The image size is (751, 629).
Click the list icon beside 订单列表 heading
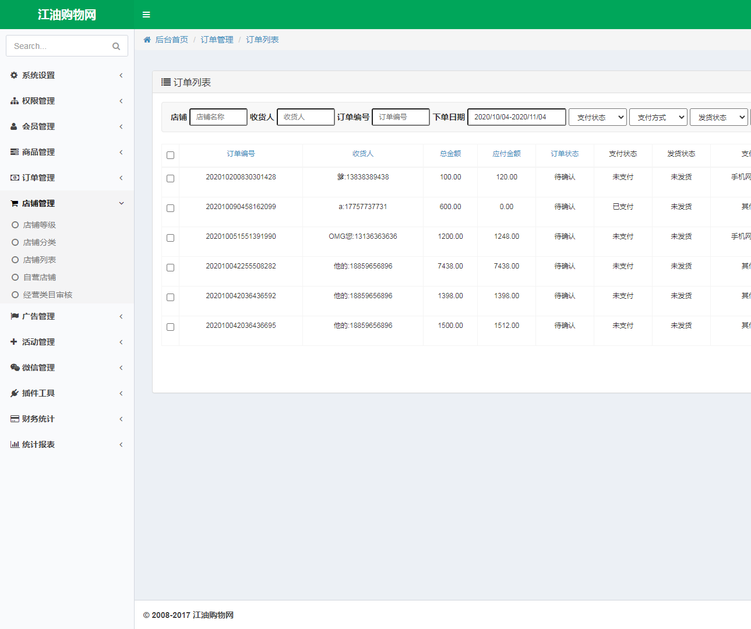(166, 82)
